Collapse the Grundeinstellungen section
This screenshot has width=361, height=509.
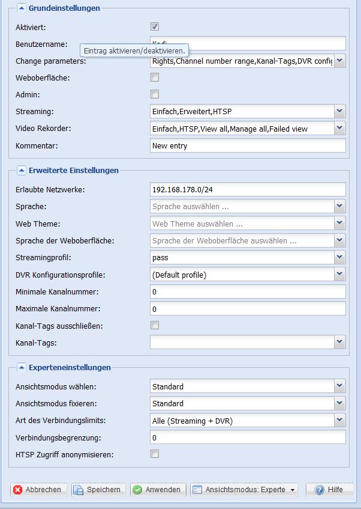[22, 8]
